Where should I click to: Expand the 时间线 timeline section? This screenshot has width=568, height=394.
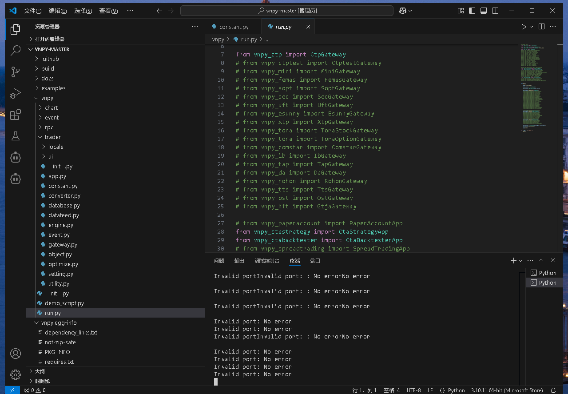115,381
